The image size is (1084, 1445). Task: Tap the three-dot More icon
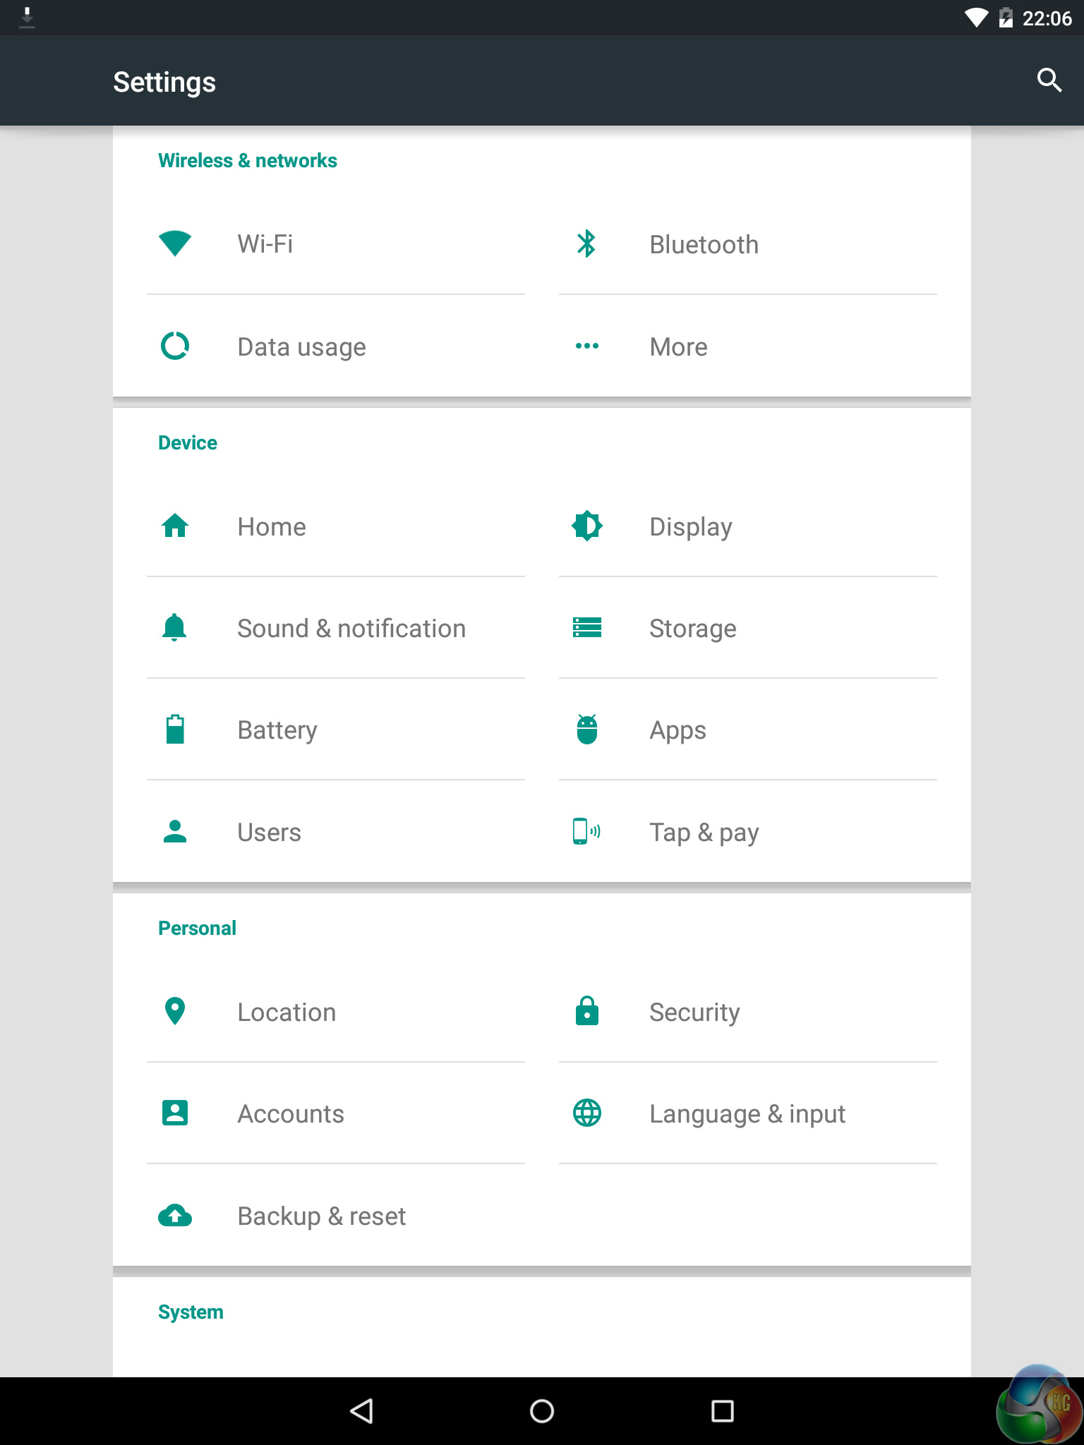[x=586, y=346]
